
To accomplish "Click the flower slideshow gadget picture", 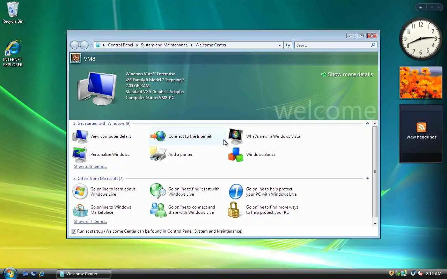I will click(420, 83).
